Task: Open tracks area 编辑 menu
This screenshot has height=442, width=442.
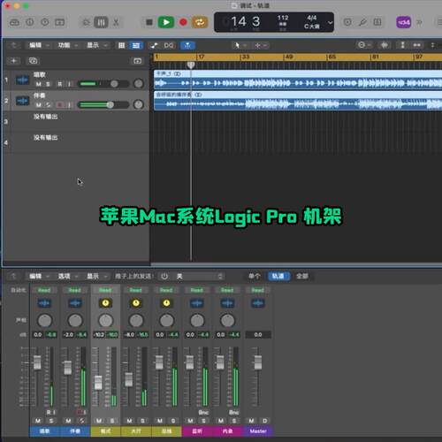Action: [x=39, y=45]
